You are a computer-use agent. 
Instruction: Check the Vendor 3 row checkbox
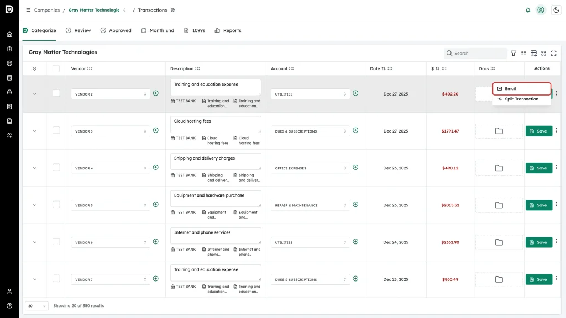click(56, 130)
